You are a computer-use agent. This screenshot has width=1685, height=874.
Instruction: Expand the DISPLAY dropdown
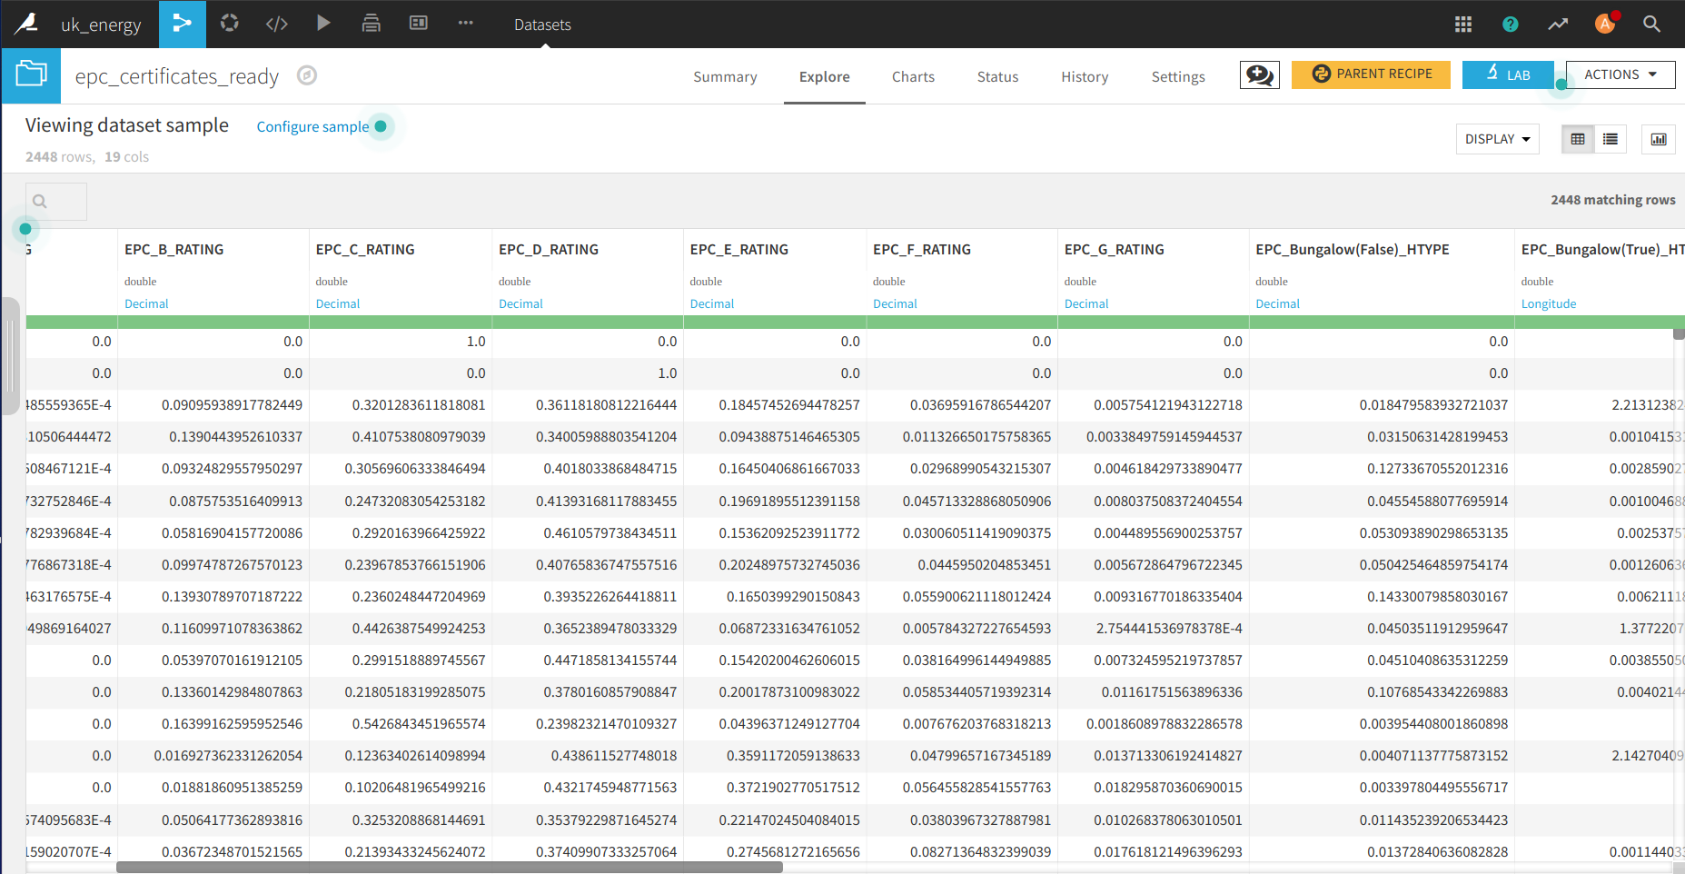(x=1497, y=139)
